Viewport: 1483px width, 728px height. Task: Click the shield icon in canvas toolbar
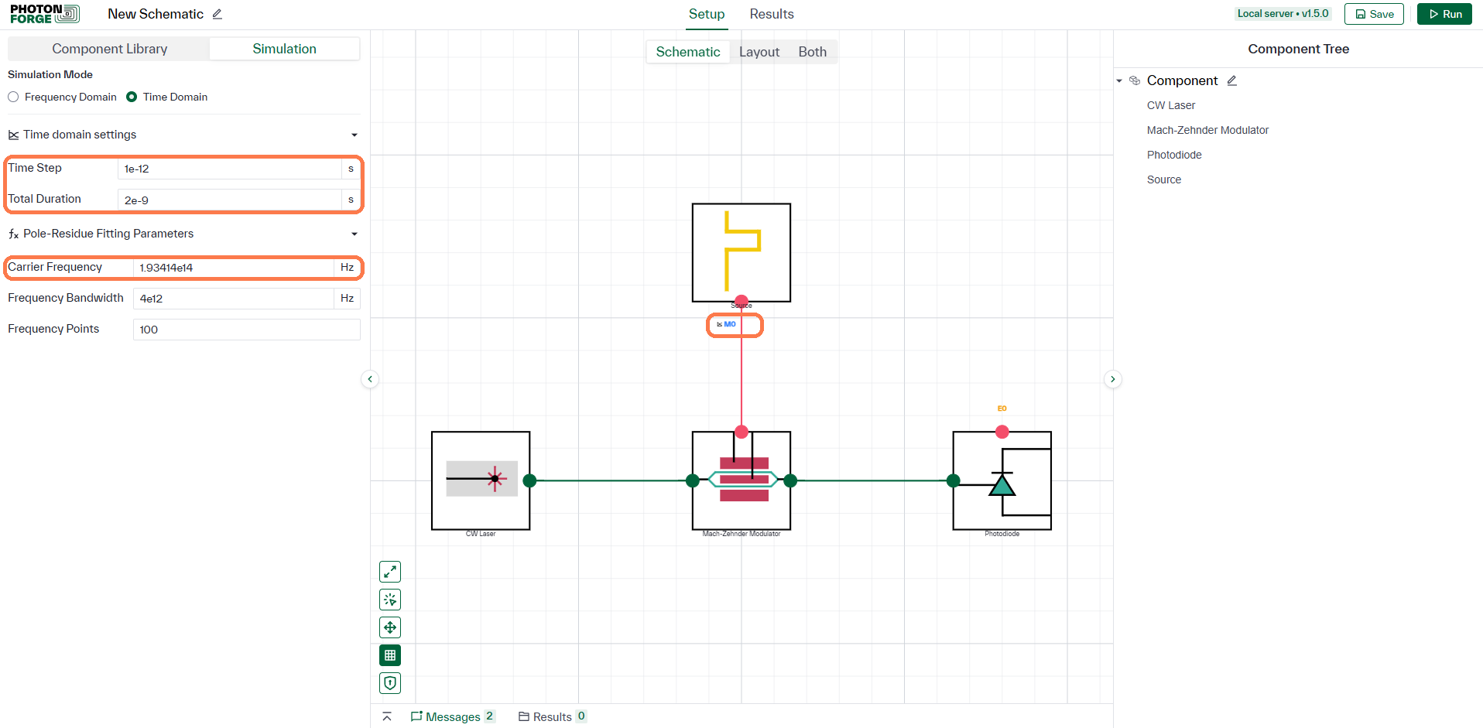pyautogui.click(x=390, y=683)
